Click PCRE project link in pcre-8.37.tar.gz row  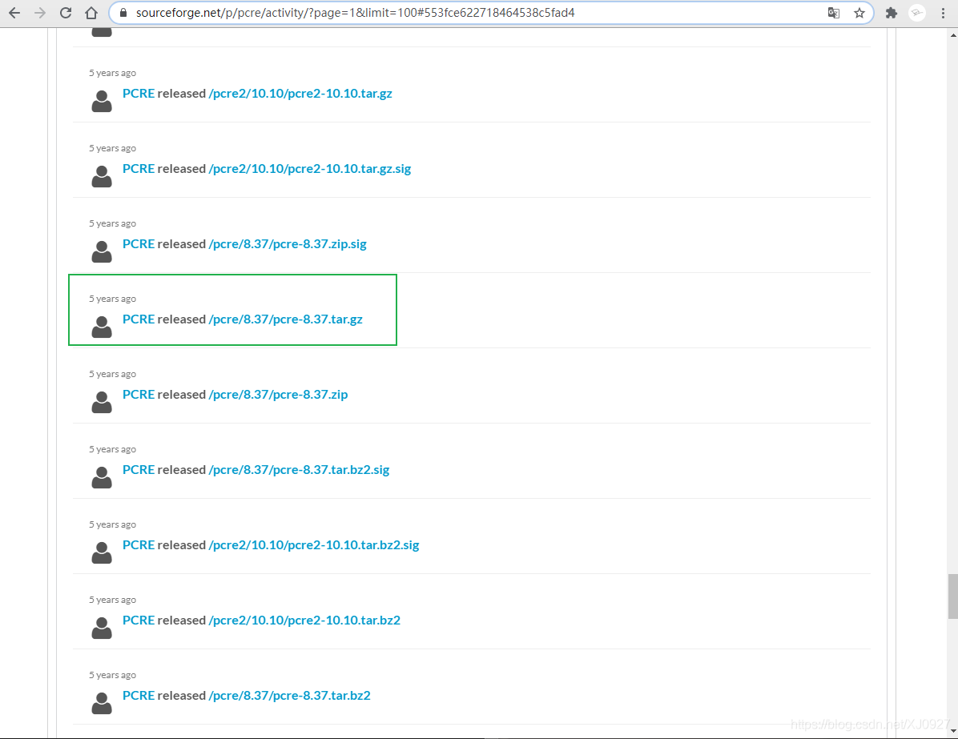[x=139, y=319]
